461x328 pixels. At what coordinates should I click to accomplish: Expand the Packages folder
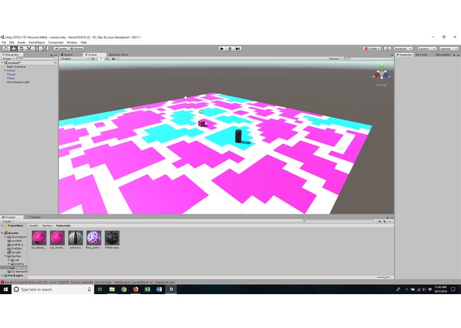coord(2,276)
